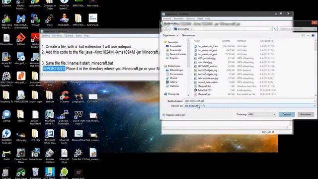Open the FileASSASSIN desktop shortcut

[21, 96]
